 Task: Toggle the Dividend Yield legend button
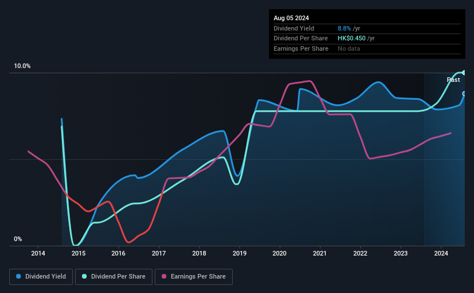41,276
